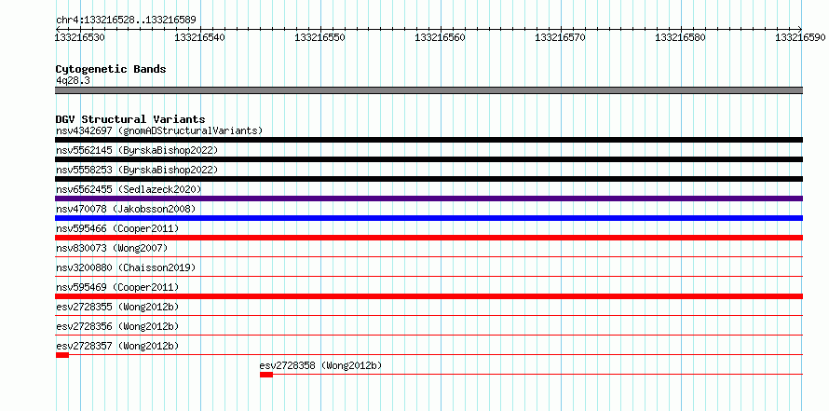Click the chr4:133216528..133216589 region label

(x=126, y=21)
